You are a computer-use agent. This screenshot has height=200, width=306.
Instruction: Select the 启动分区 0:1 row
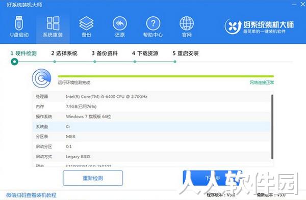click(151, 147)
